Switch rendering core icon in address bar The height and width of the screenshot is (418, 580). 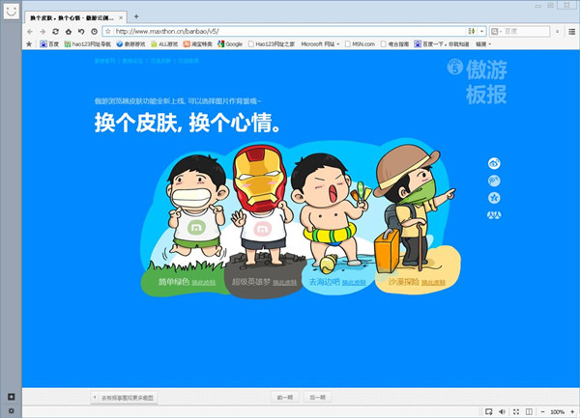[472, 32]
